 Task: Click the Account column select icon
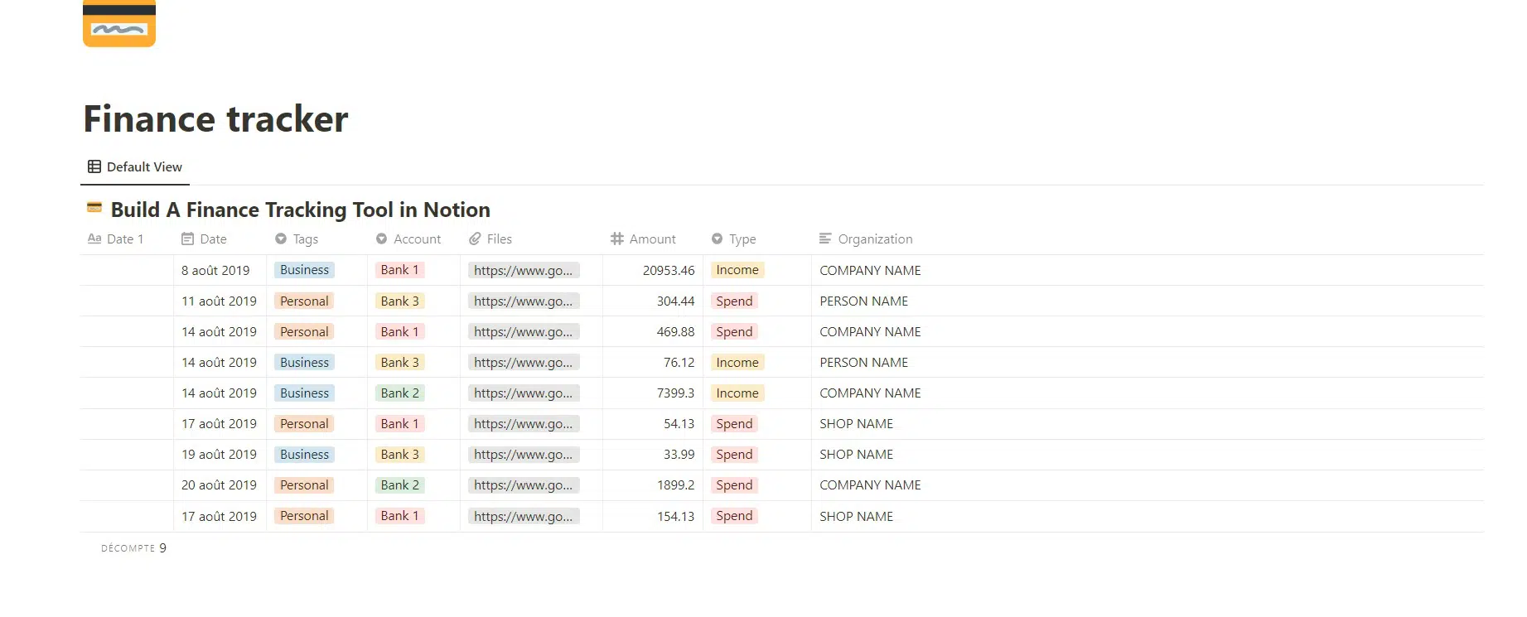381,239
